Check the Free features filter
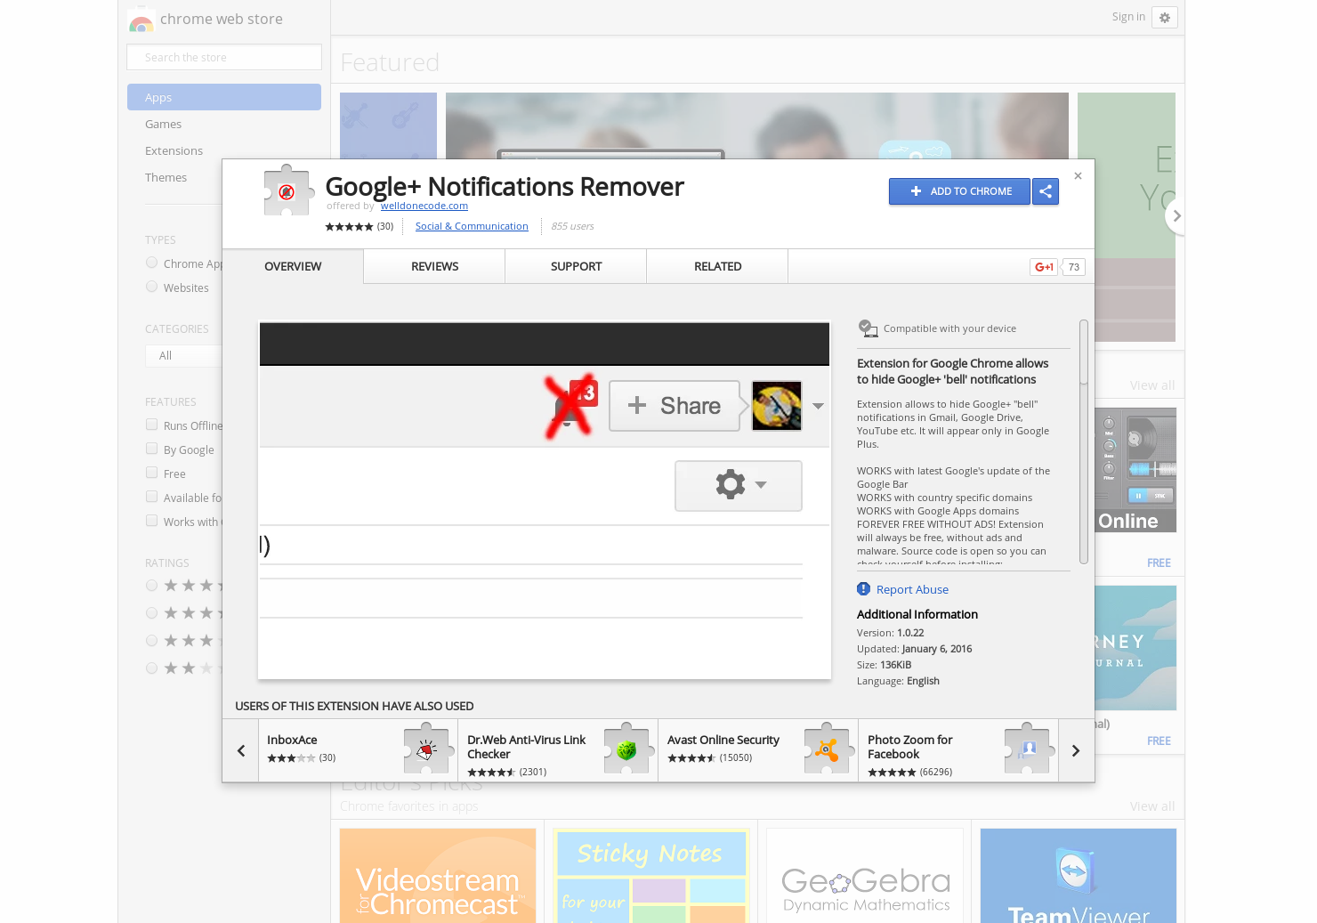The image size is (1317, 923). pos(151,473)
